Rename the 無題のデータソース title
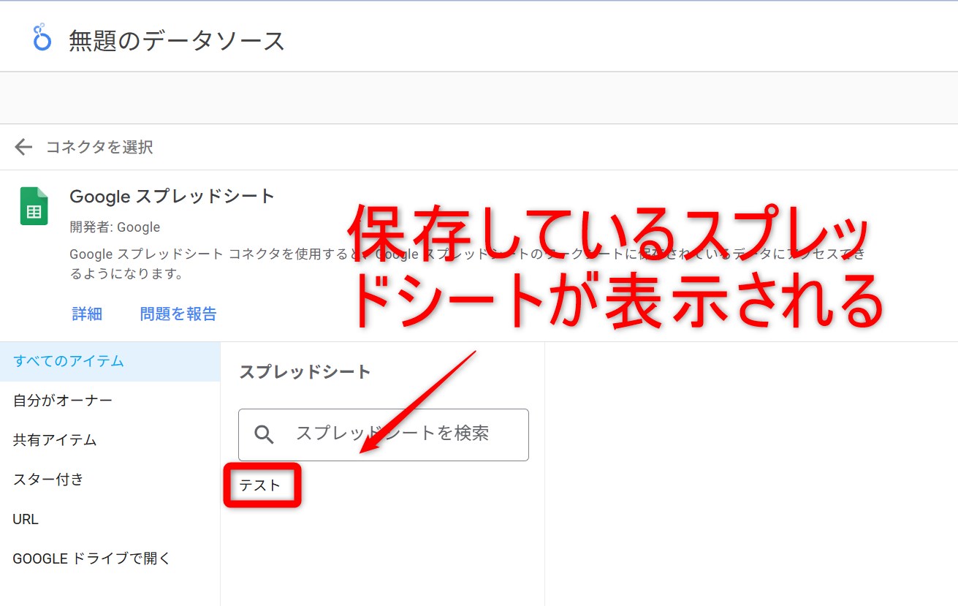Screen dimensions: 958x606 click(x=177, y=40)
